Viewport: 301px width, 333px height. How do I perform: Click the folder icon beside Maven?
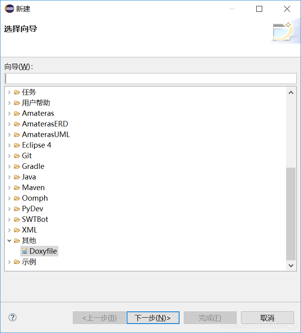click(17, 188)
